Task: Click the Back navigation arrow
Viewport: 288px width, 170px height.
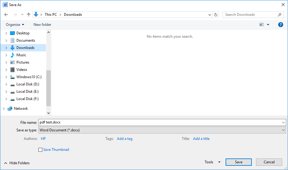Action: point(6,15)
